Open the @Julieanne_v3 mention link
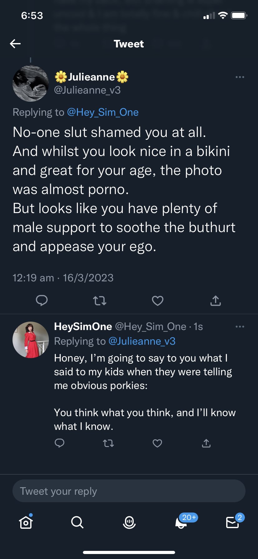 tap(142, 341)
